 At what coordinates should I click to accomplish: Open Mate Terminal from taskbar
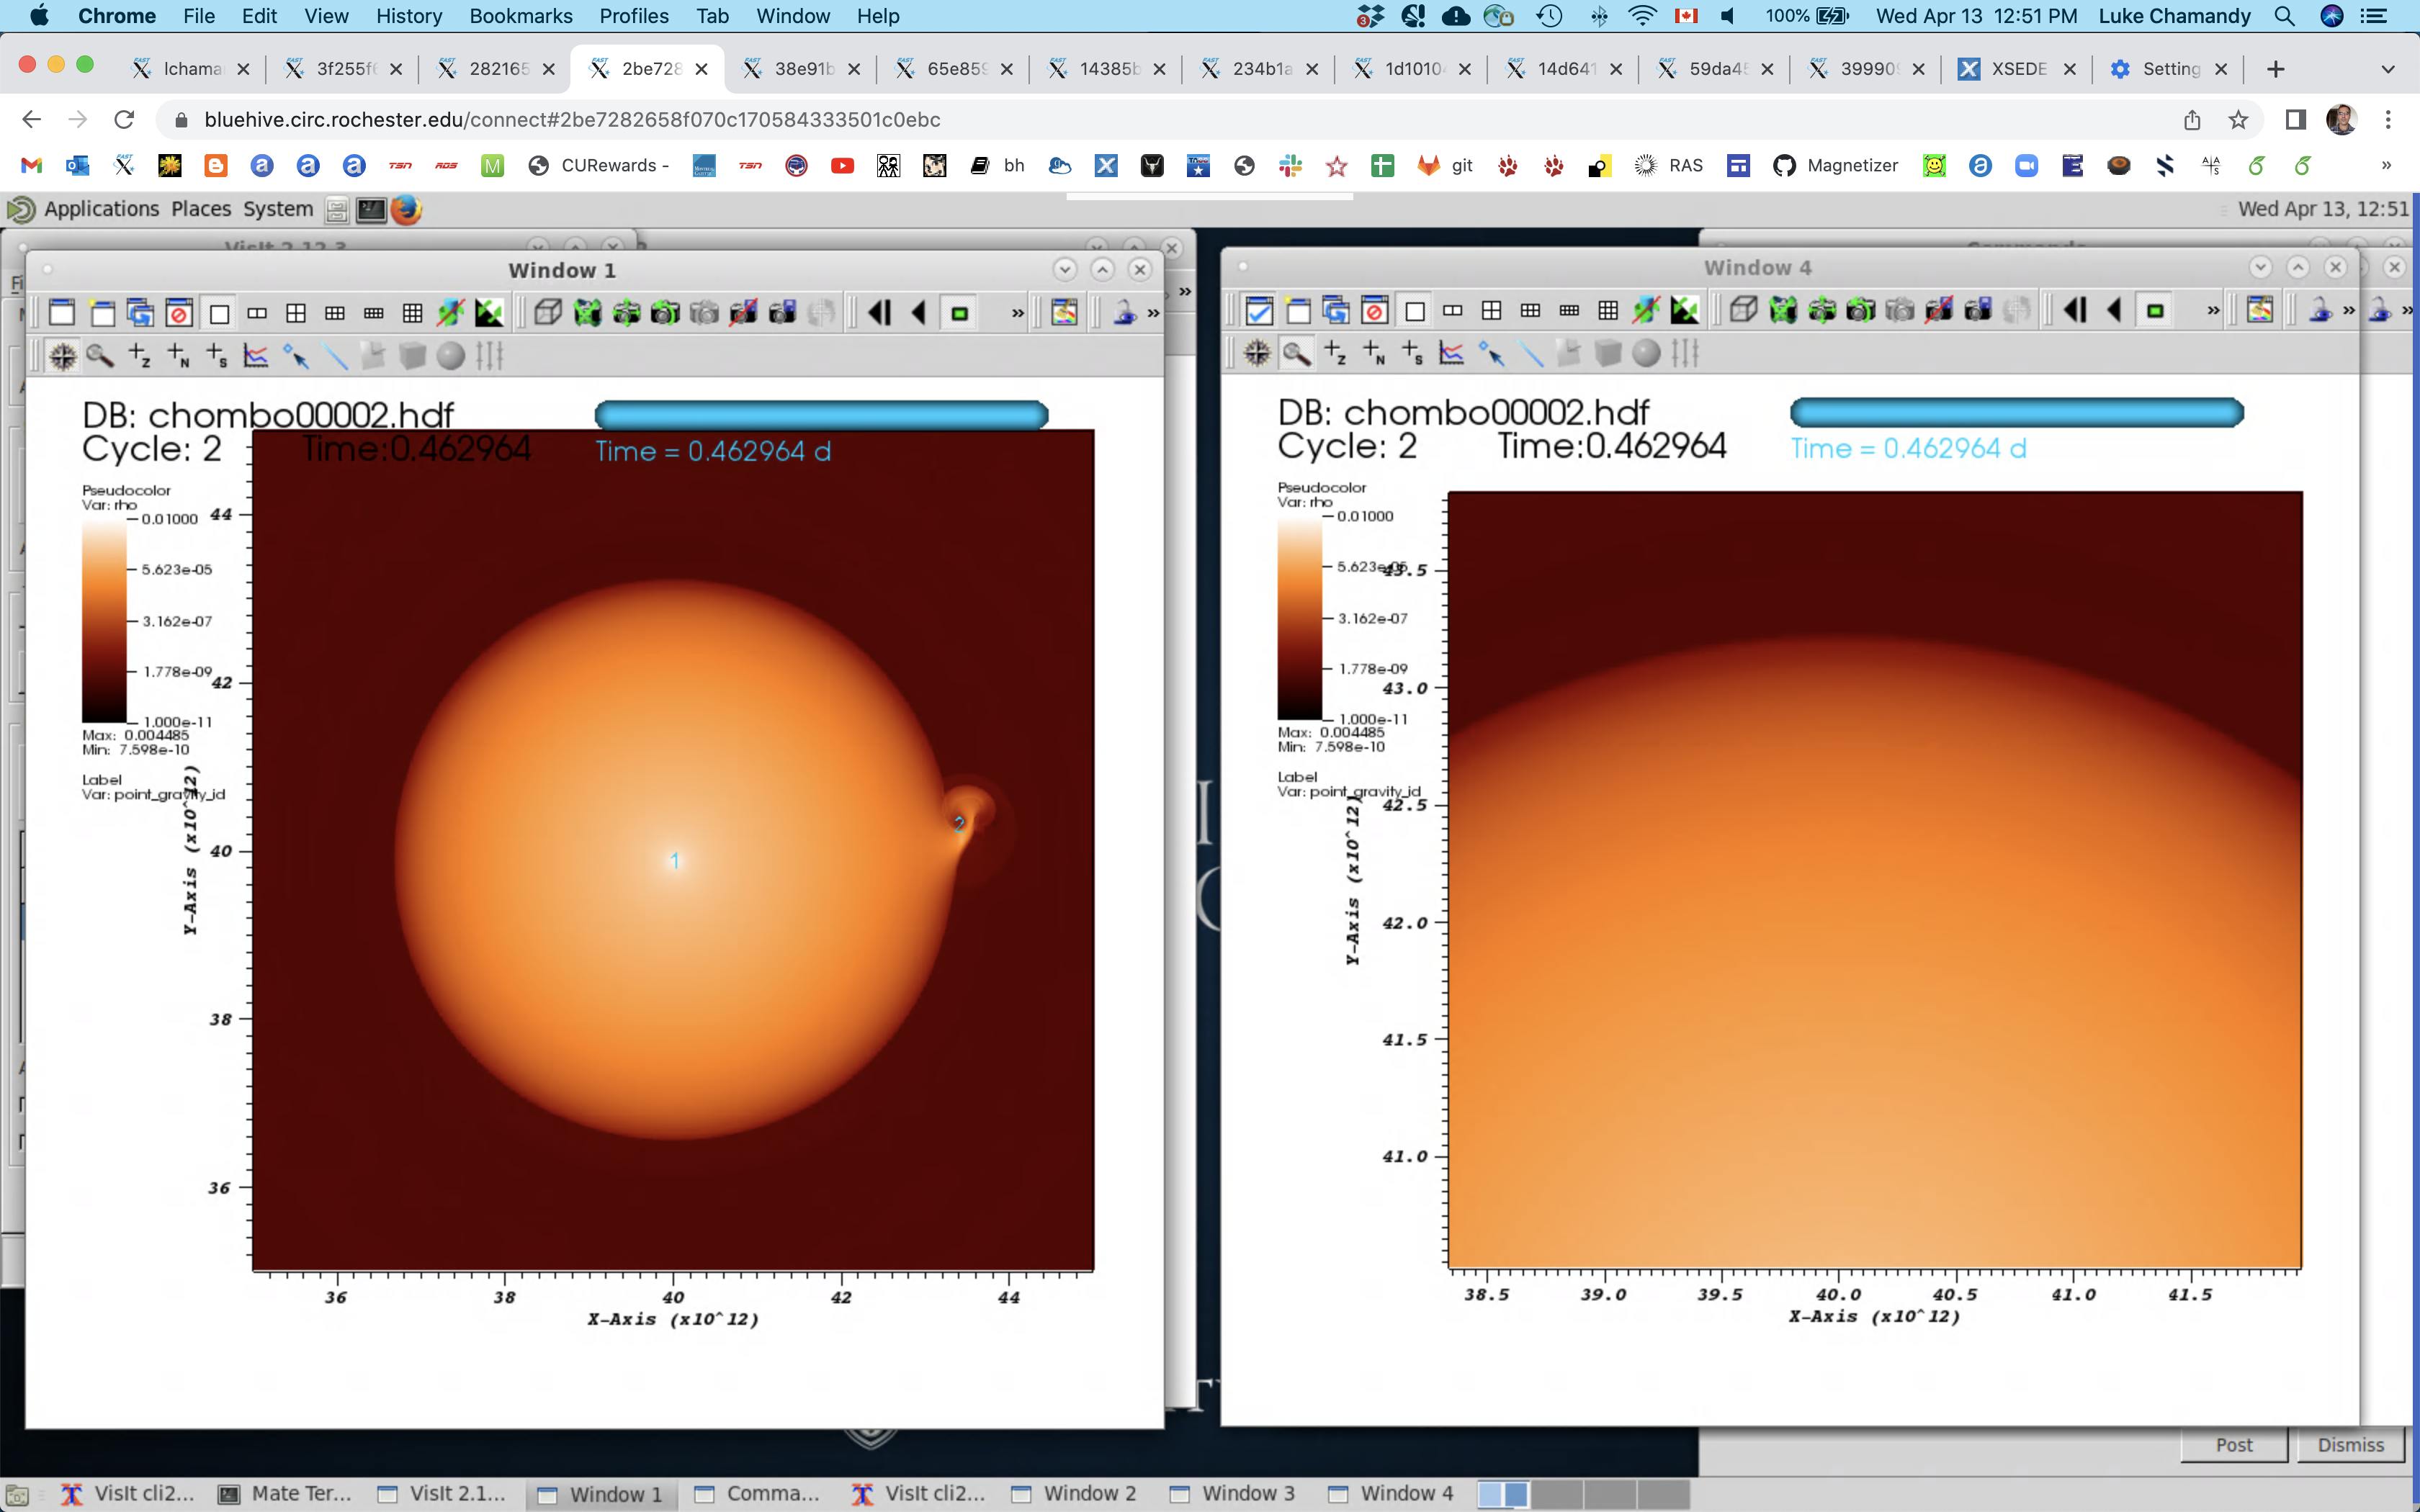pos(286,1493)
